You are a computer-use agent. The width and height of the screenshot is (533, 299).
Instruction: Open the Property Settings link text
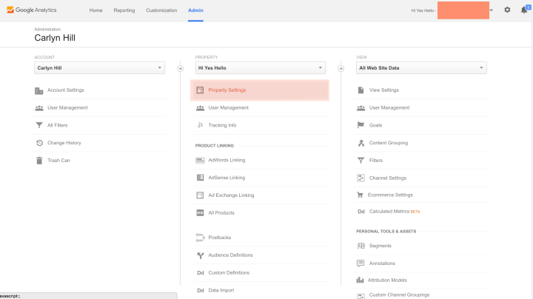tap(227, 90)
